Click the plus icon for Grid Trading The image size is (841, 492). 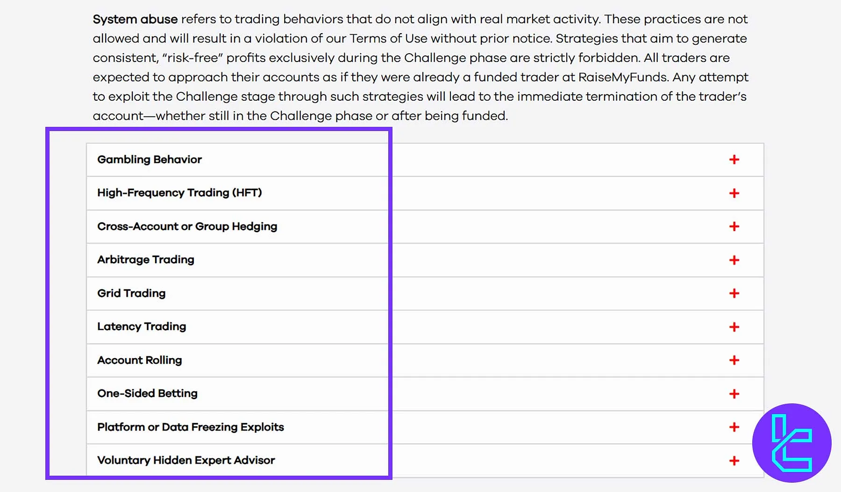pos(734,293)
